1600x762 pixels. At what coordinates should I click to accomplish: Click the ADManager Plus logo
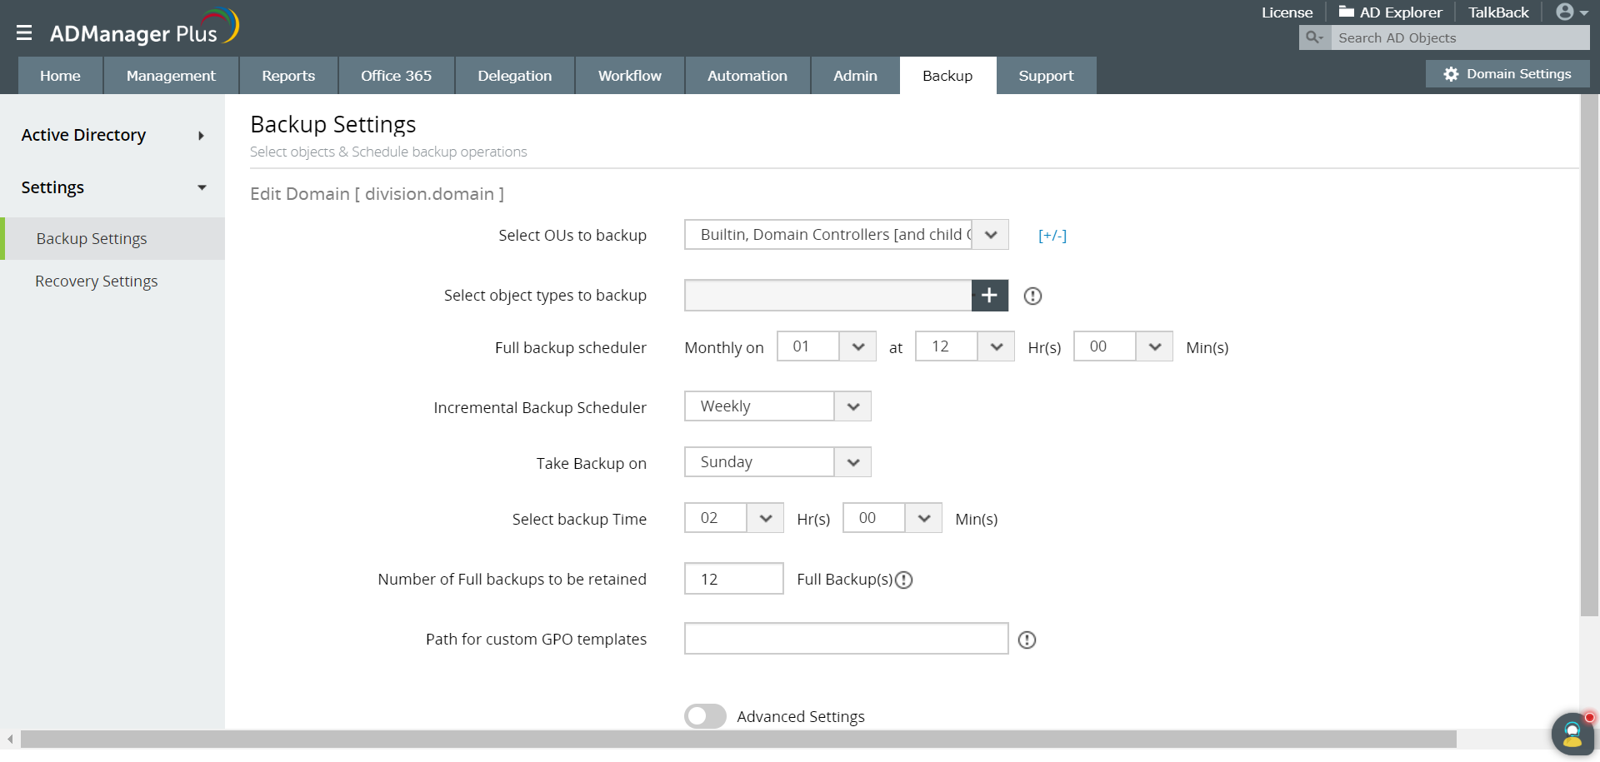click(x=144, y=27)
